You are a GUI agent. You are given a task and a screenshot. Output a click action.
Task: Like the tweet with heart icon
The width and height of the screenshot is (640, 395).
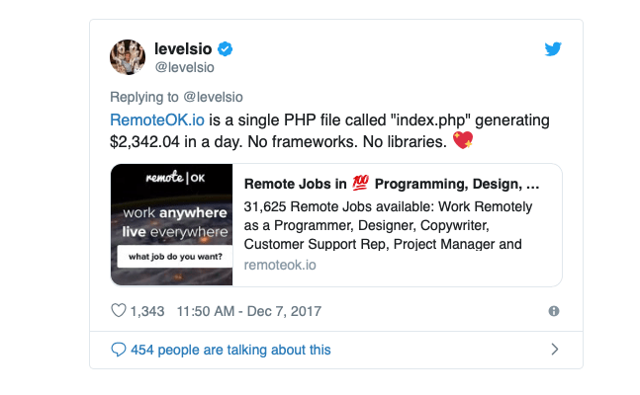tap(120, 311)
